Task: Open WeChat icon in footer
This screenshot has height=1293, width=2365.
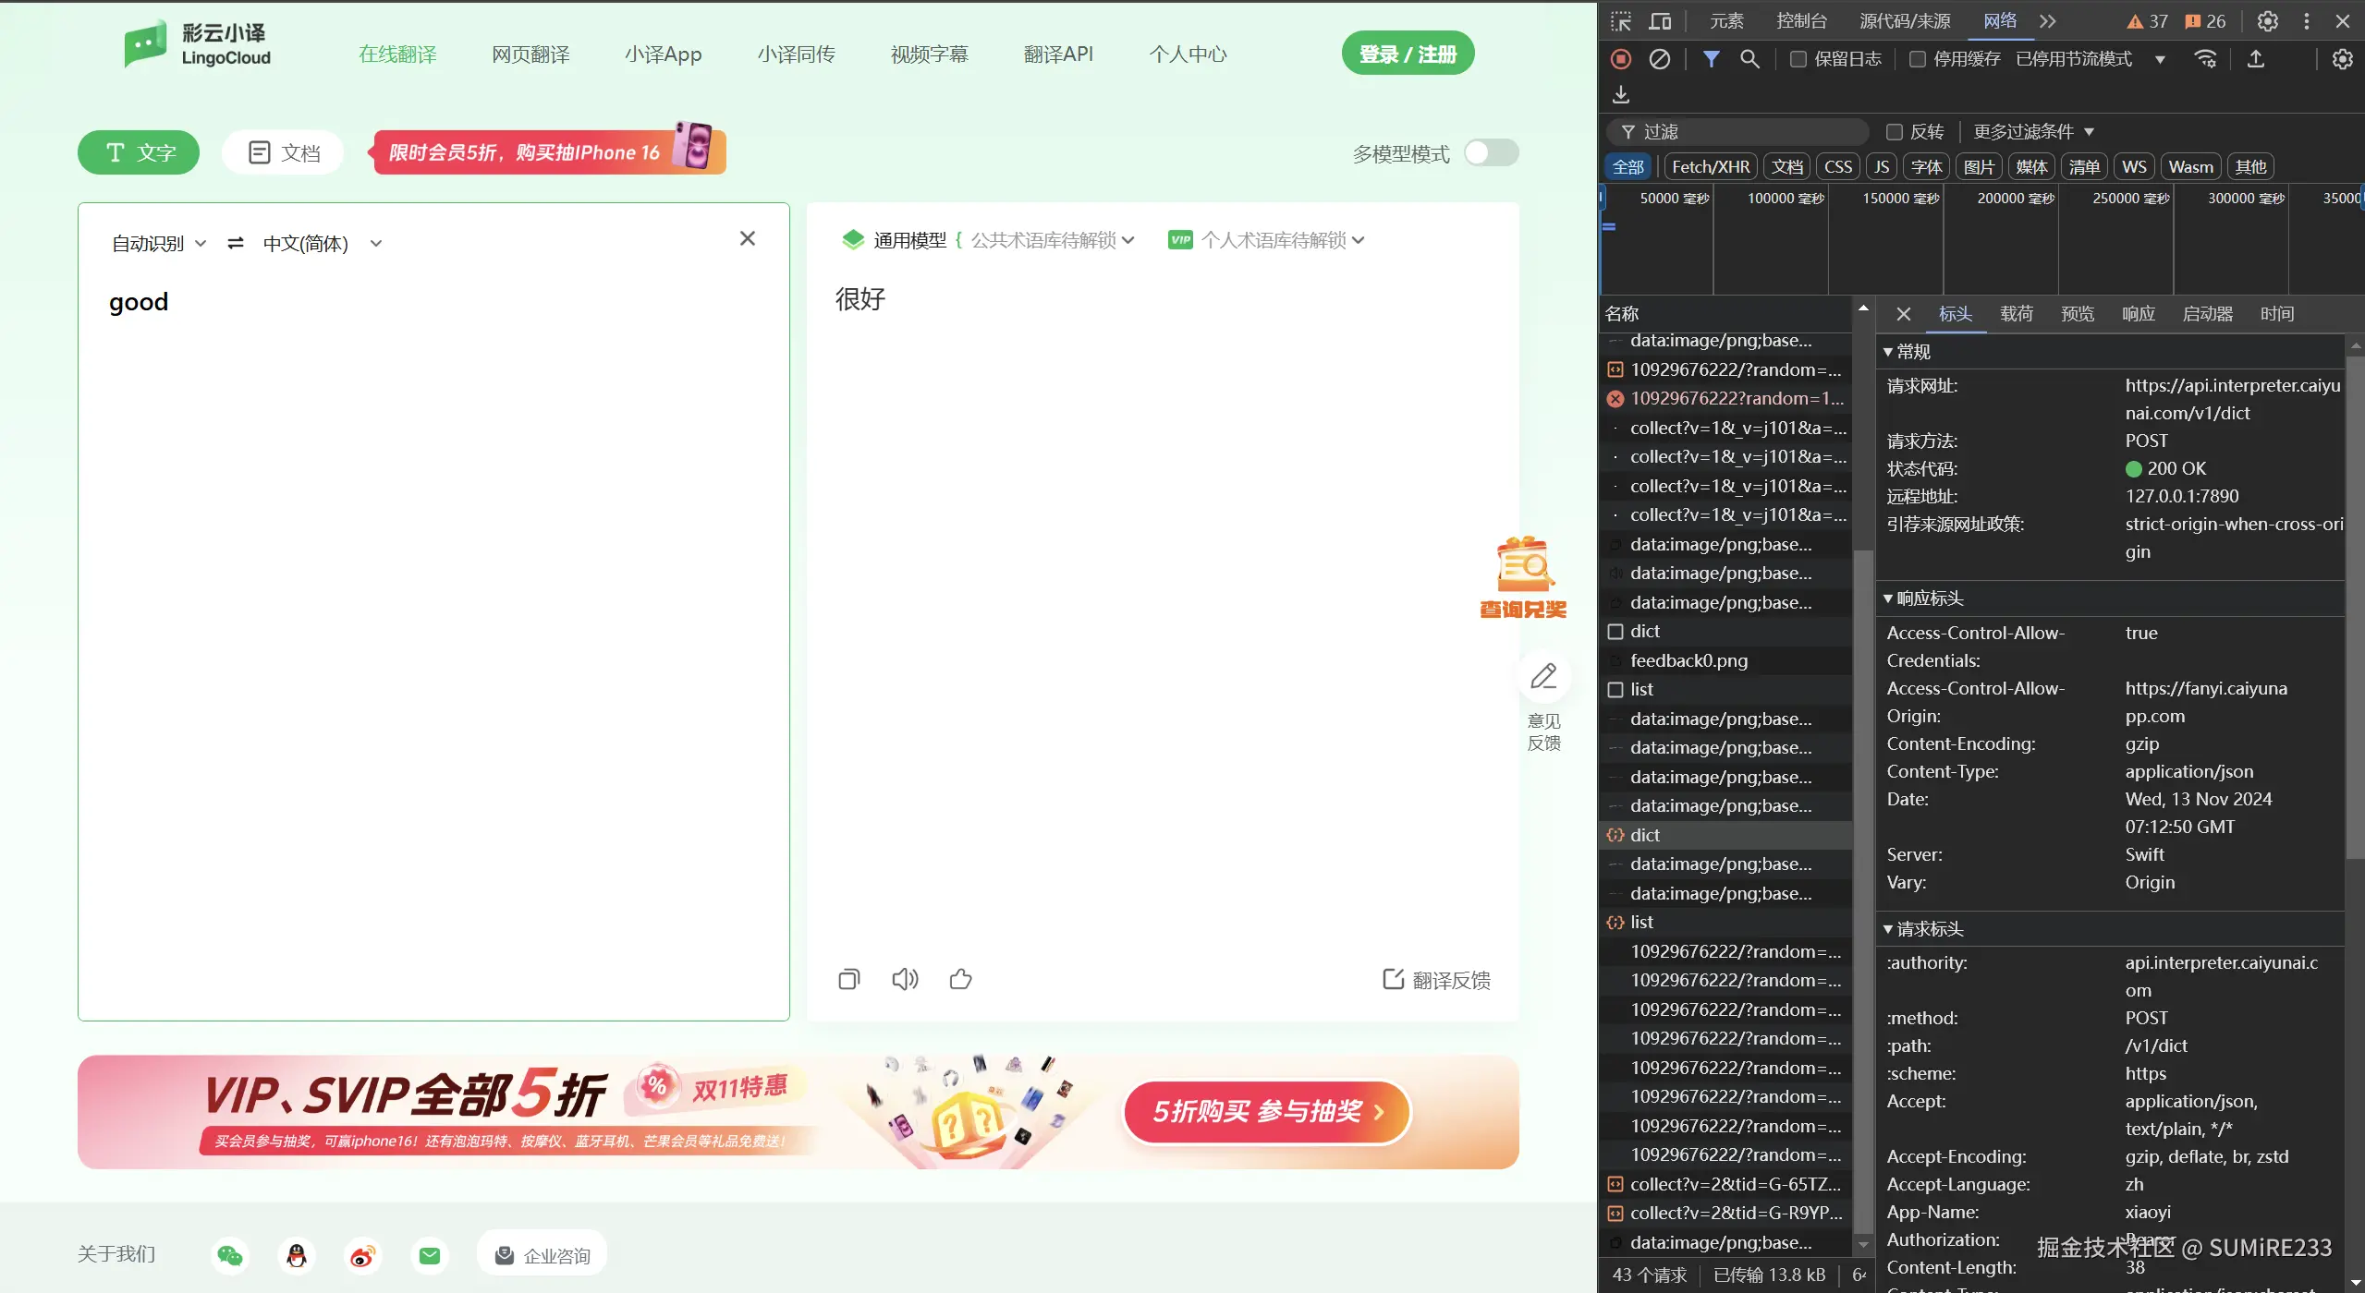Action: pos(230,1255)
